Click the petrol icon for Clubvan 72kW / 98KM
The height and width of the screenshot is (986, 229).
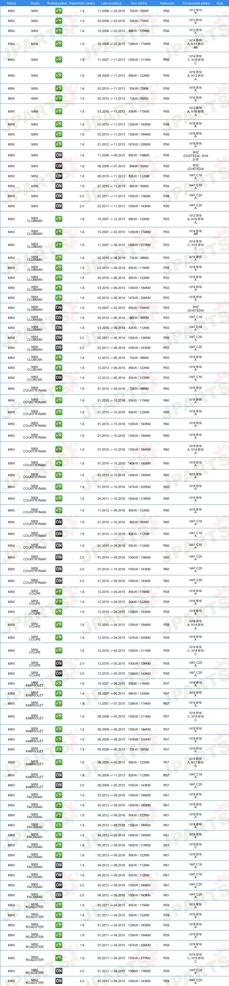point(59,358)
